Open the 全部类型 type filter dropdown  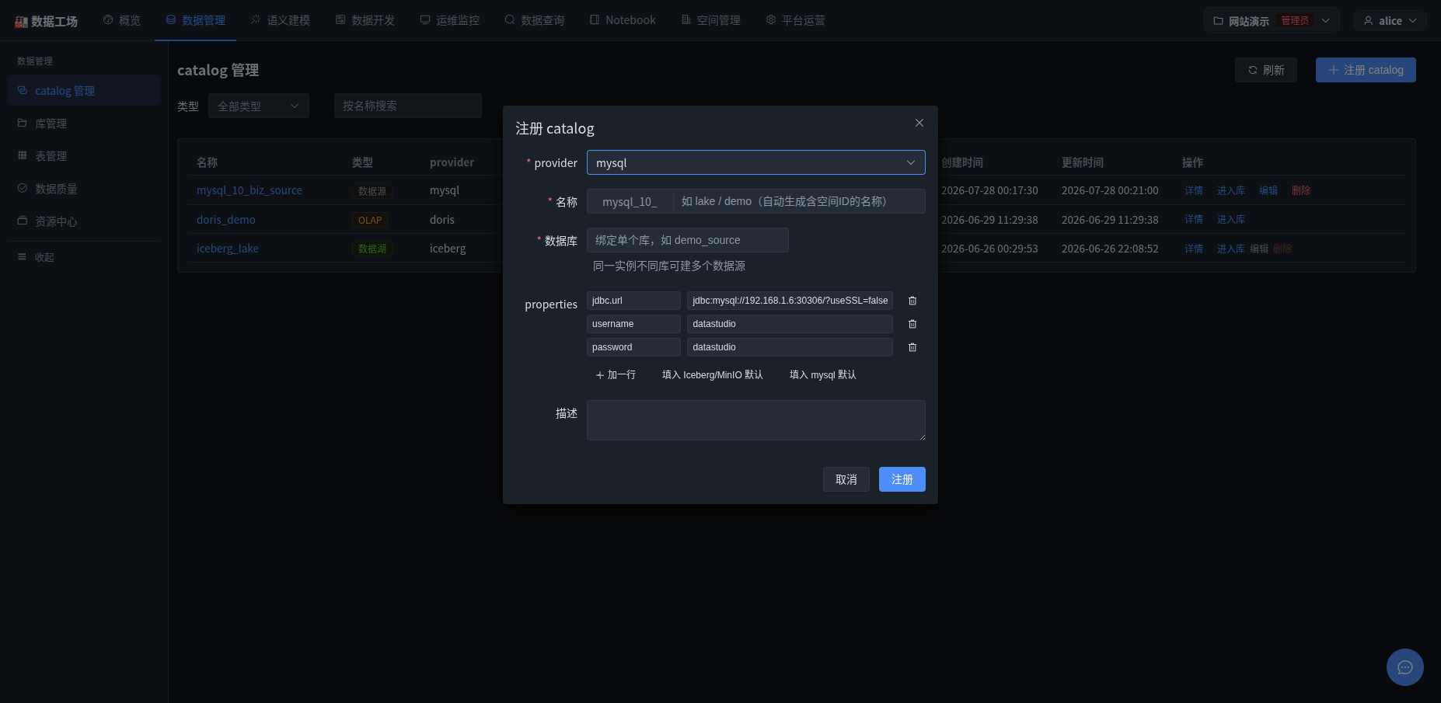[x=259, y=106]
